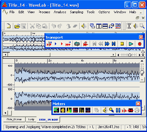Open the spectrum meter icon in Meters

click(x=69, y=110)
